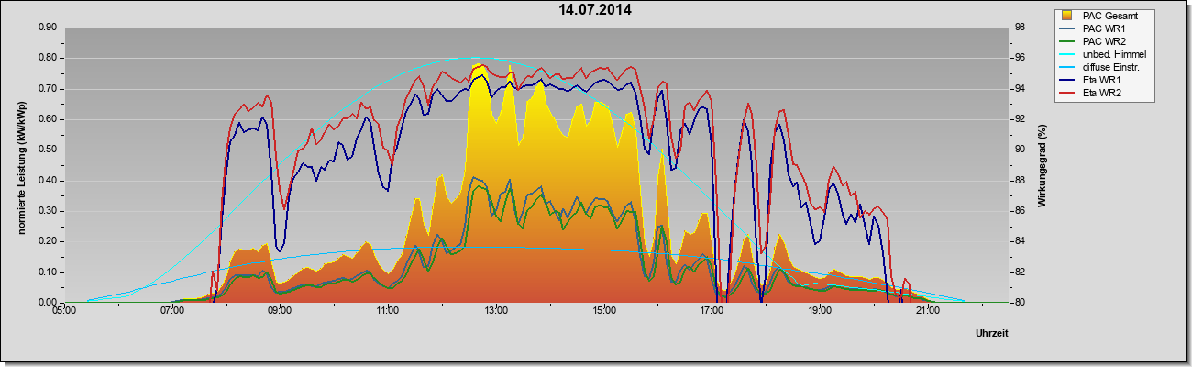Click the 0.90 left axis value
1192x367 pixels.
[x=48, y=28]
